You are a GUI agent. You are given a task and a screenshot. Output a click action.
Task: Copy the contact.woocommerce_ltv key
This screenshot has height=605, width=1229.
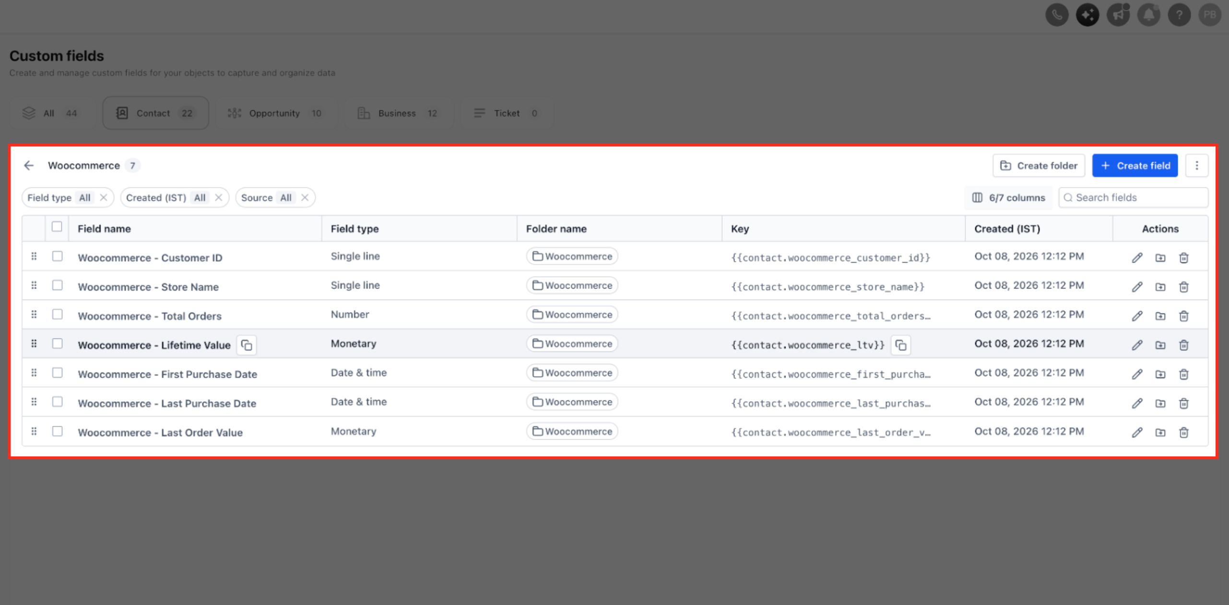(900, 345)
